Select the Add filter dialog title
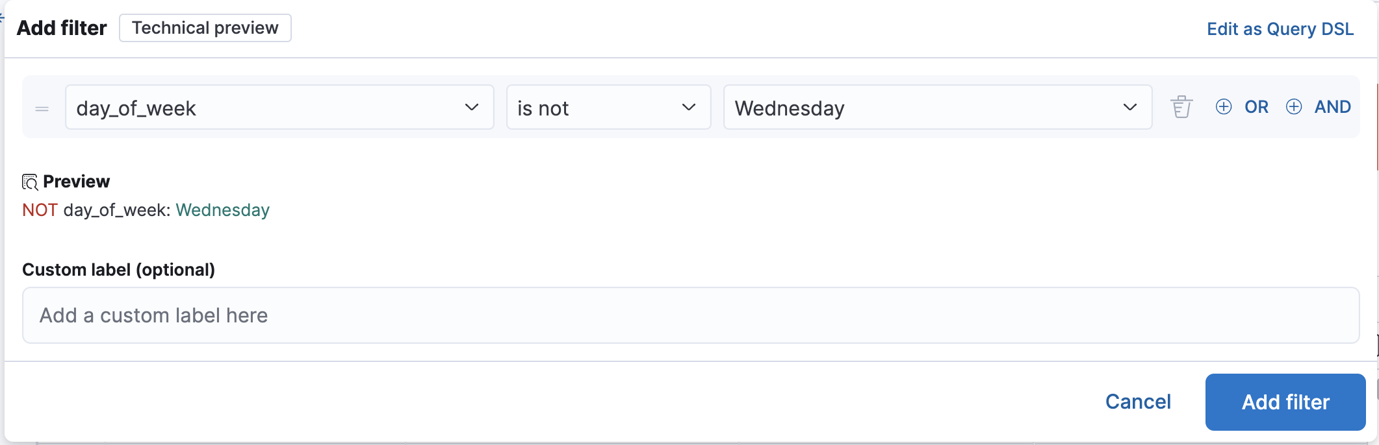Image resolution: width=1379 pixels, height=445 pixels. click(x=62, y=28)
